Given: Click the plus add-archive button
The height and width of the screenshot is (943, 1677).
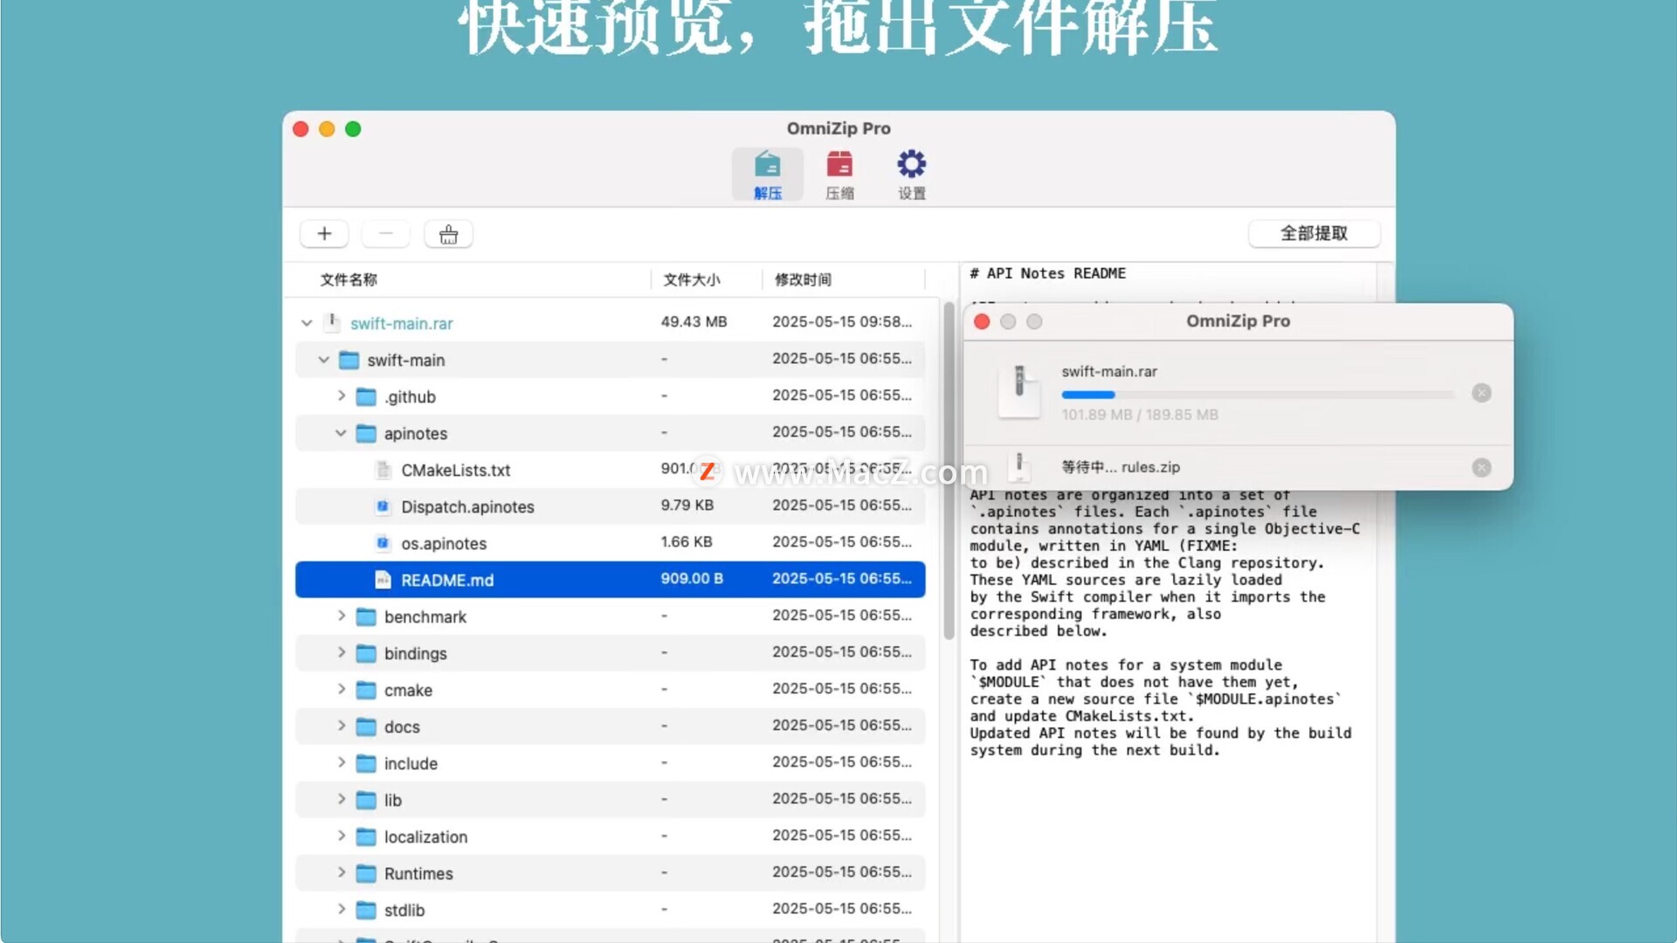Looking at the screenshot, I should click(x=324, y=234).
